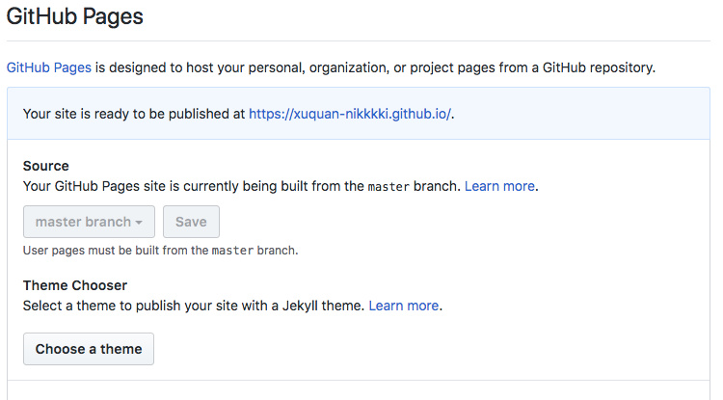Follow Learn more link under Theme Chooser
Screen dimensions: 723x400
404,306
